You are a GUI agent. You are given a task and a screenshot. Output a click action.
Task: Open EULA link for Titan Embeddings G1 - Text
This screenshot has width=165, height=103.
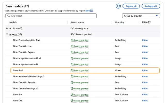click(x=145, y=40)
